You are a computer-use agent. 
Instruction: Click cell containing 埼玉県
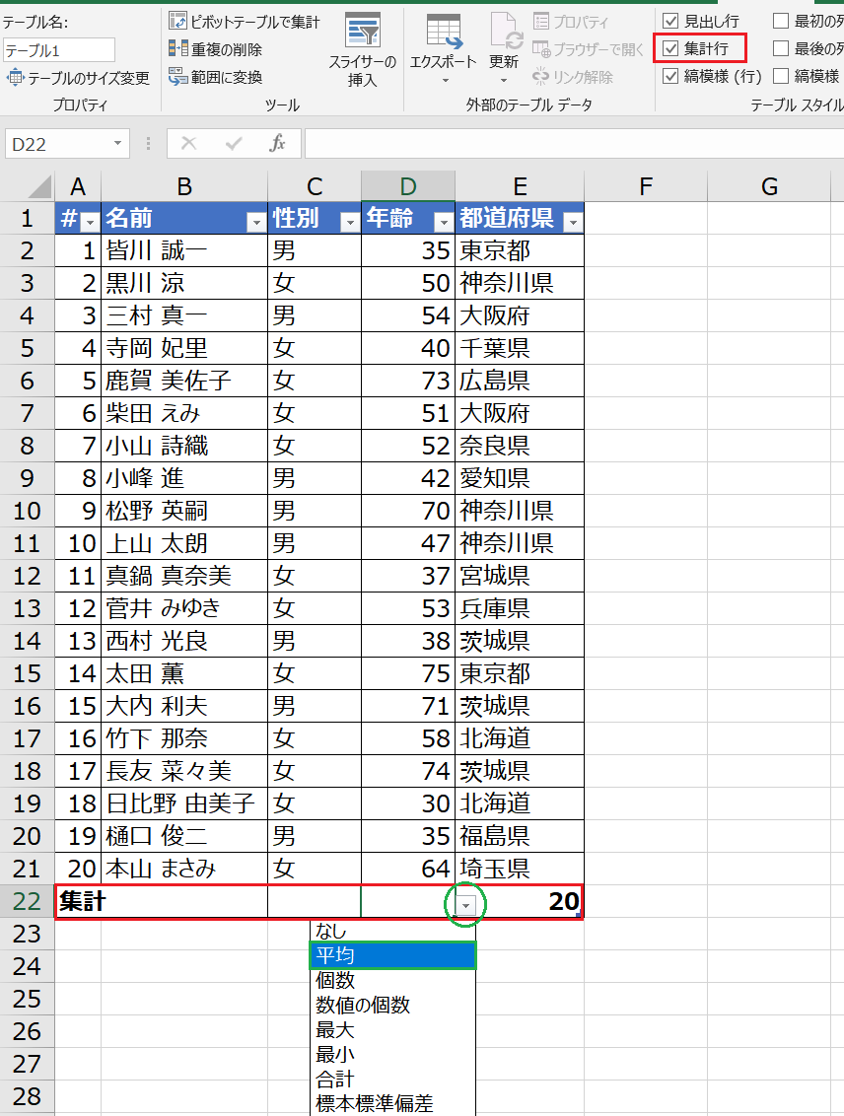(520, 869)
